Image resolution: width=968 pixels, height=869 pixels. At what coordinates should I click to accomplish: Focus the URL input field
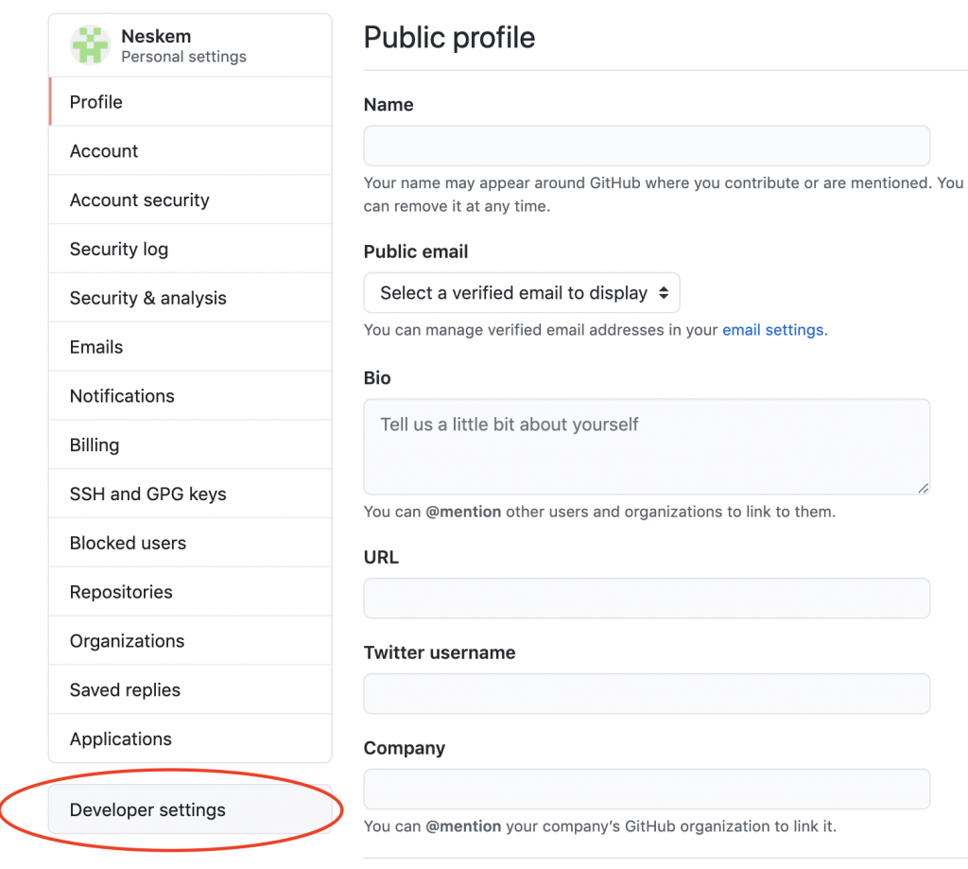click(x=647, y=599)
